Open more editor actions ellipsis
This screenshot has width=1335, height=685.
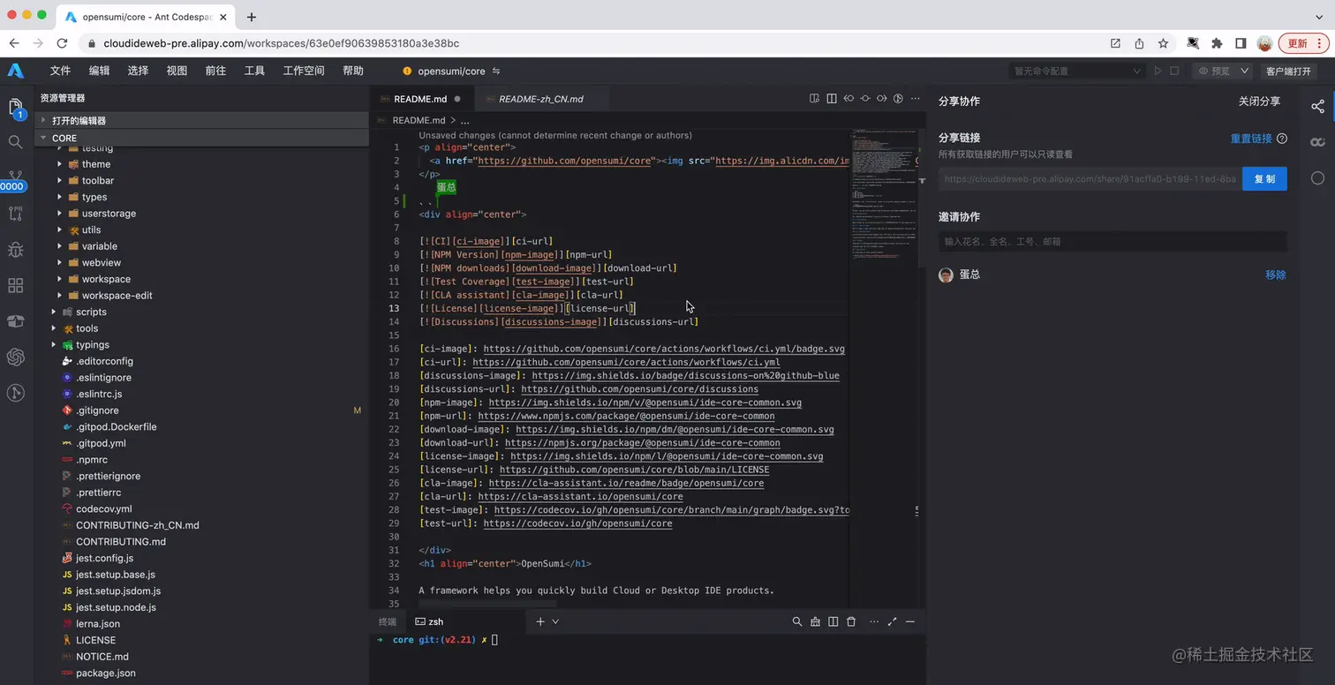pos(915,99)
